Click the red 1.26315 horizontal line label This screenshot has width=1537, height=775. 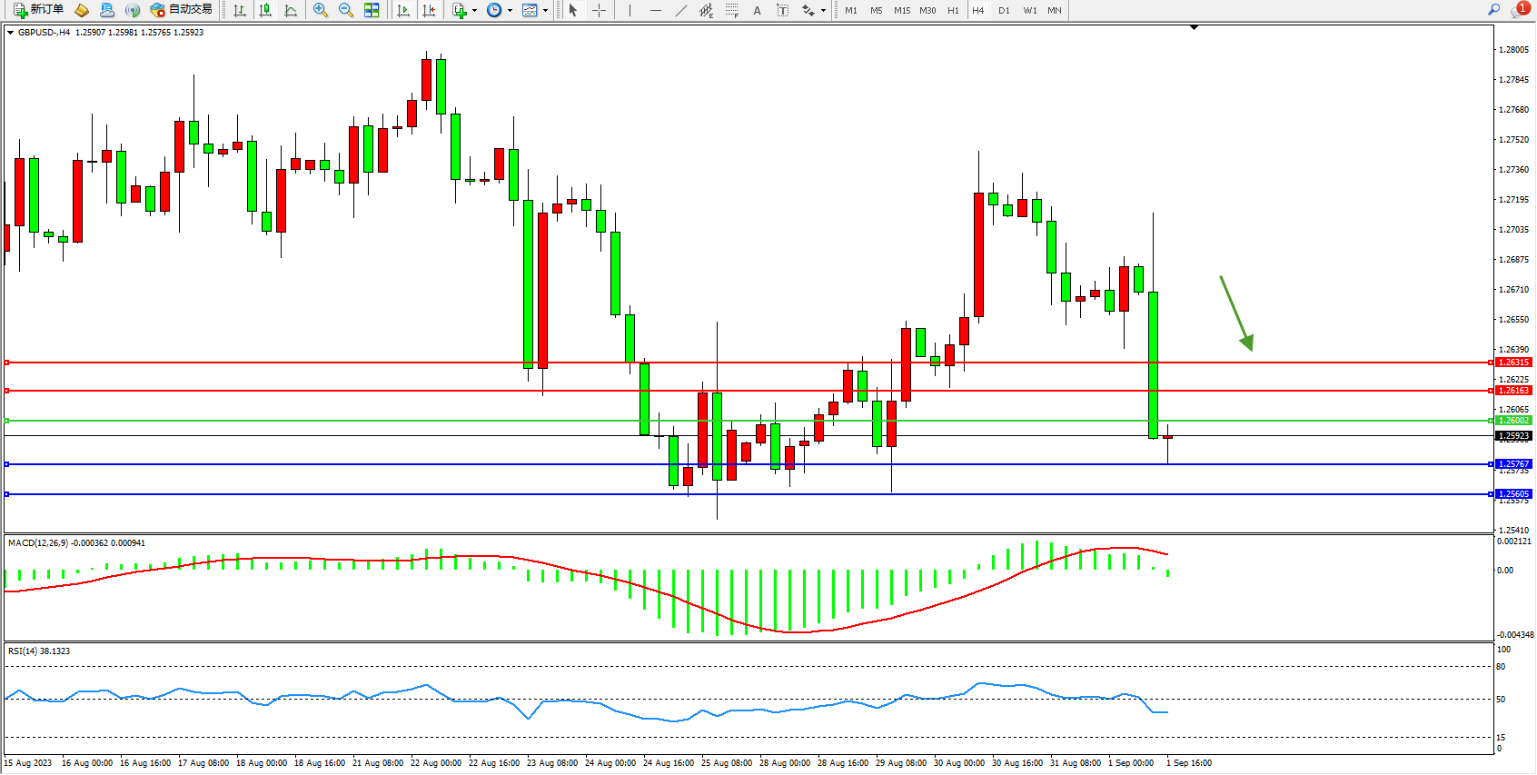[1513, 363]
